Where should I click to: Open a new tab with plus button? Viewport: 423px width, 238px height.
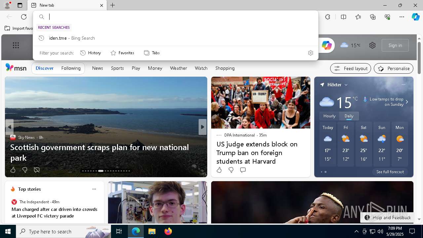tap(113, 5)
